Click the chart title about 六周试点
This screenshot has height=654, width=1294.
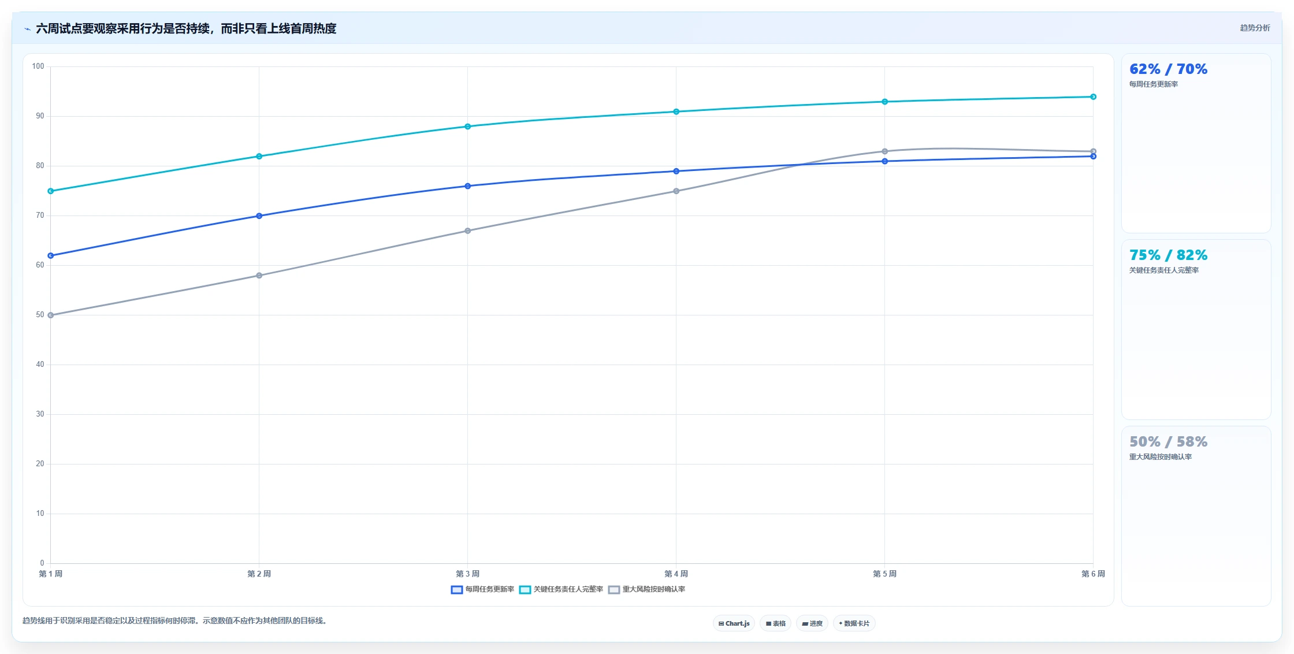point(186,28)
